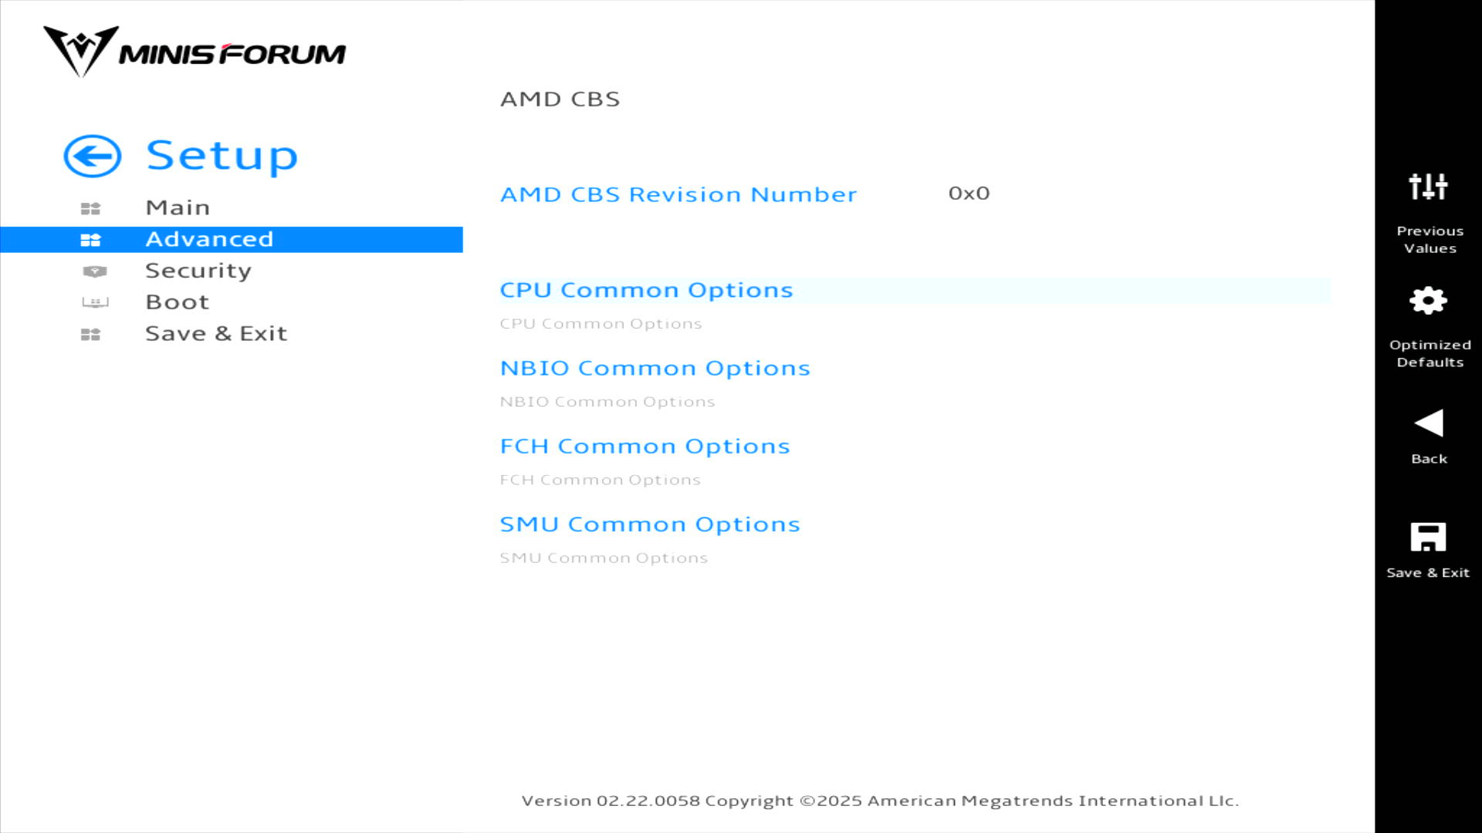Viewport: 1482px width, 833px height.
Task: Click the icon beside Save & Exit menu
Action: pyautogui.click(x=91, y=335)
